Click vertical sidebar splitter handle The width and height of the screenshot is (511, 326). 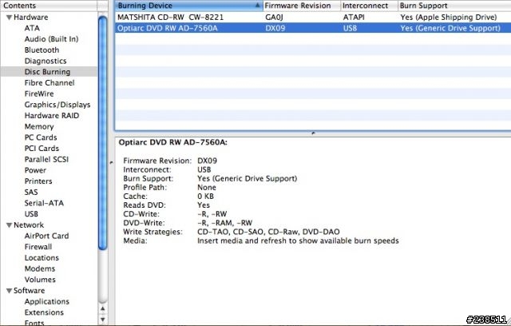click(x=111, y=162)
